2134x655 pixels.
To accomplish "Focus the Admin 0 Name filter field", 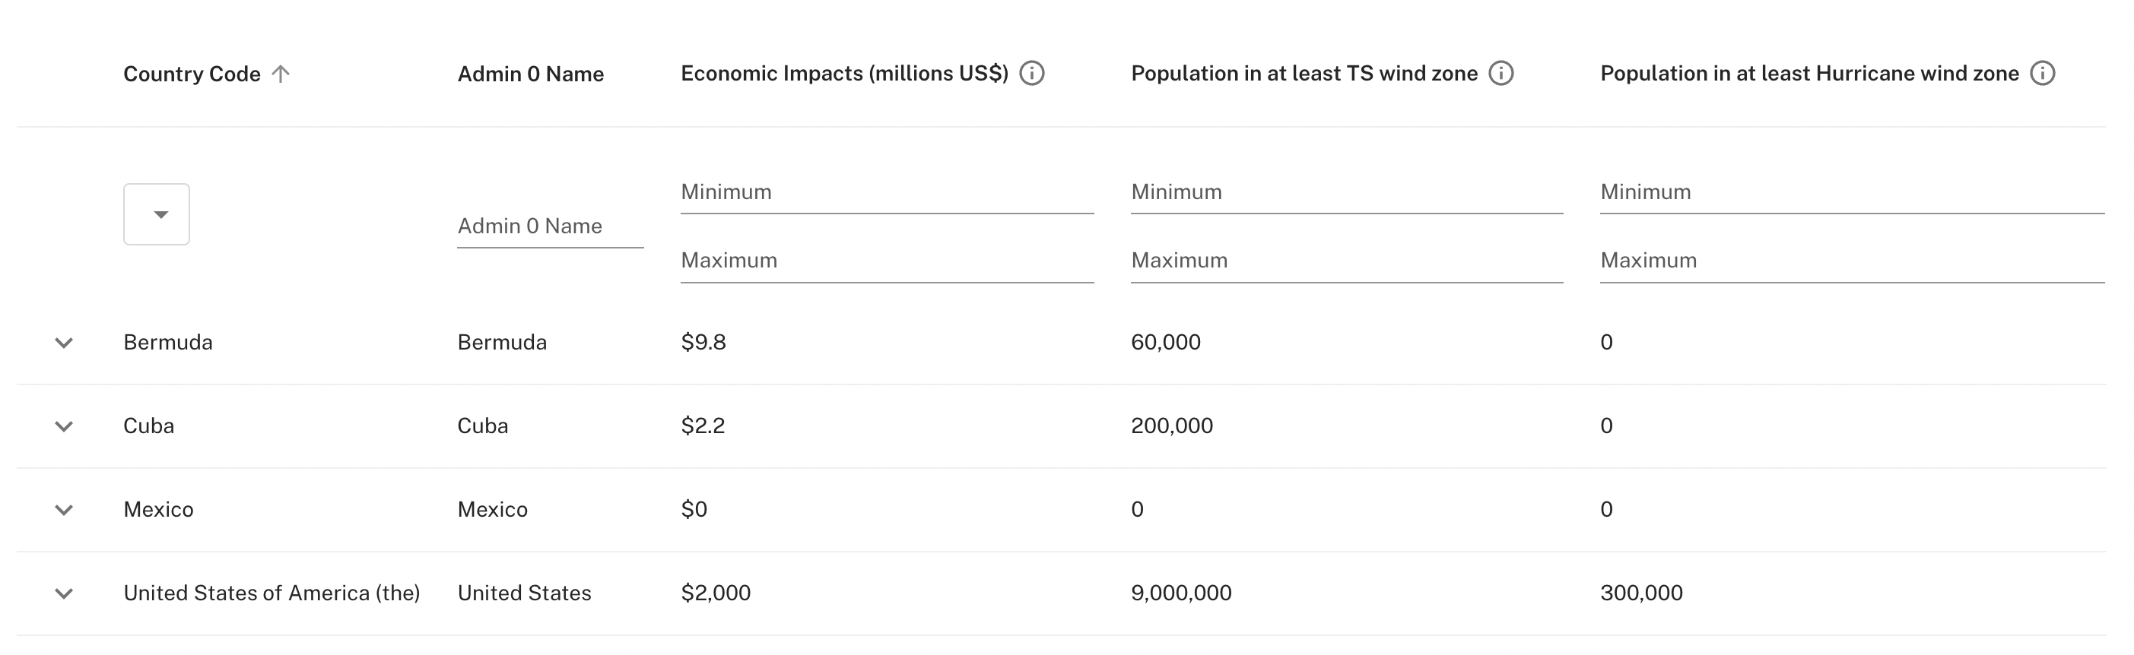I will pos(550,226).
